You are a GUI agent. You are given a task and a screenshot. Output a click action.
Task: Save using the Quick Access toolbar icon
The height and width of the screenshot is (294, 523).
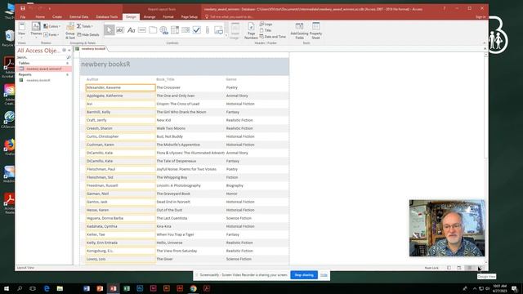pyautogui.click(x=23, y=9)
